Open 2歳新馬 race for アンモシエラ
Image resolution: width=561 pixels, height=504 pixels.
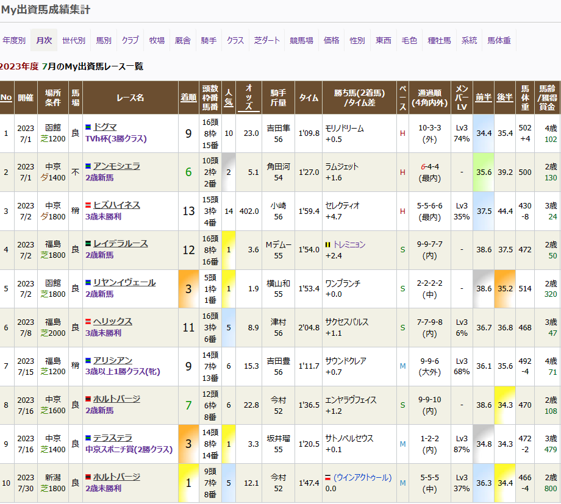point(99,178)
